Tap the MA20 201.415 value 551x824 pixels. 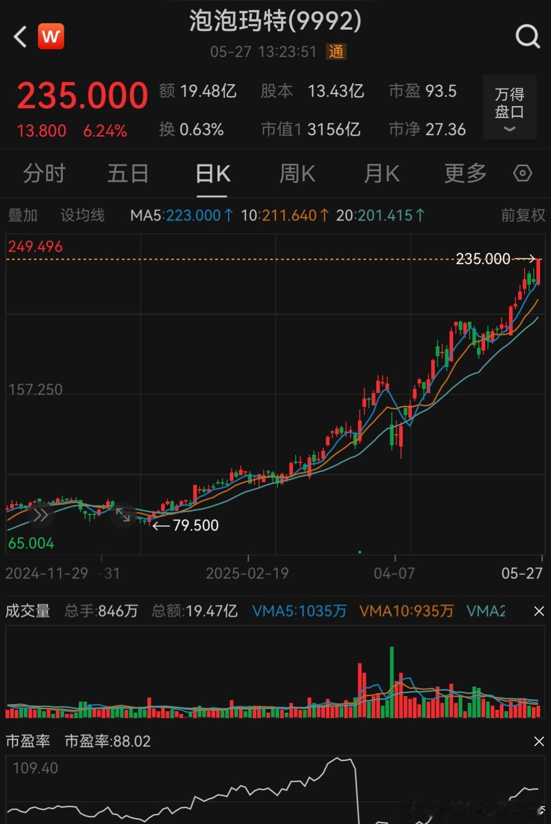pyautogui.click(x=381, y=215)
